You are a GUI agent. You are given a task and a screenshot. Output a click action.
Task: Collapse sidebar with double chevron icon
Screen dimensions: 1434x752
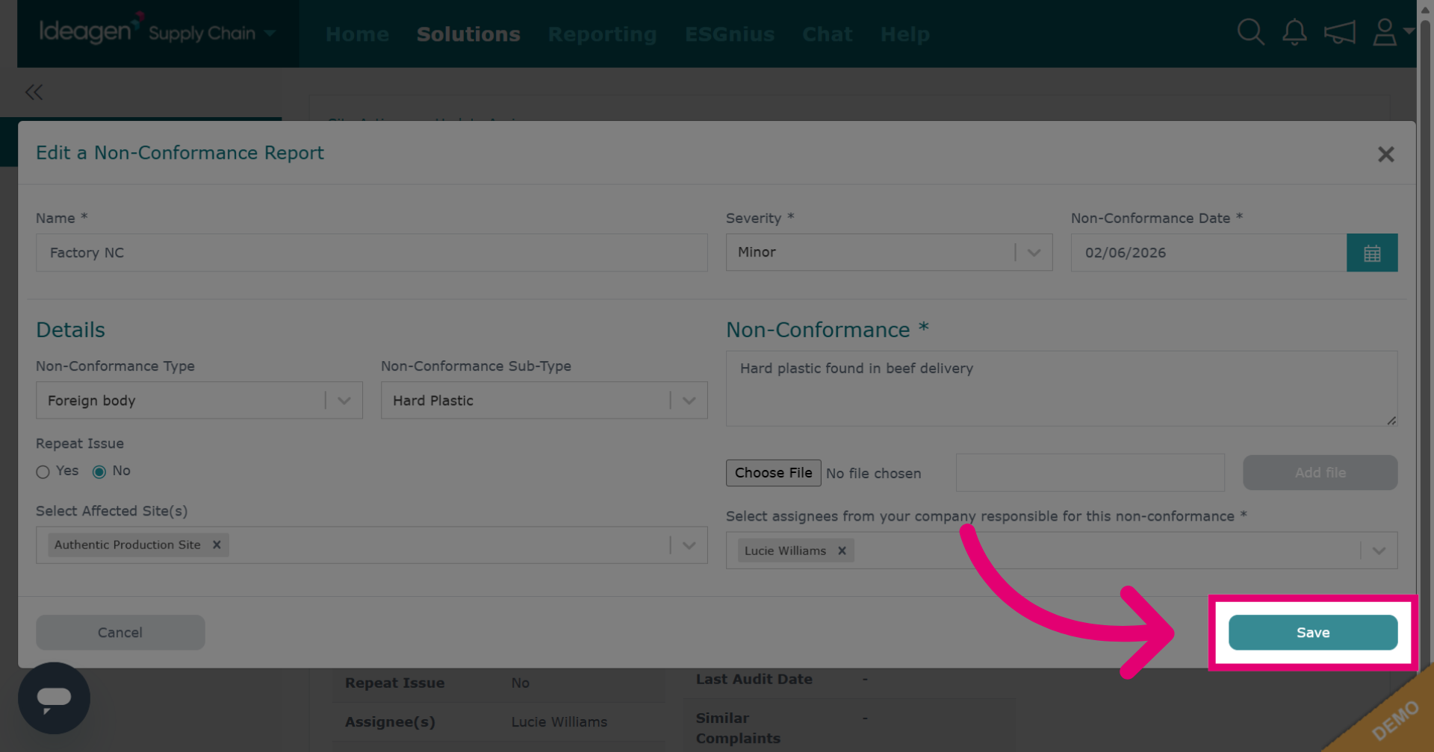pyautogui.click(x=34, y=93)
